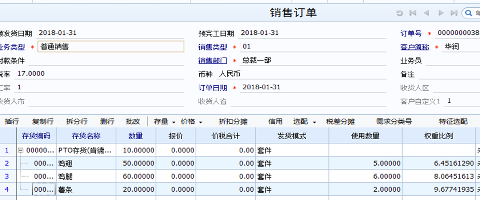Click the 使用数量 column header
The height and width of the screenshot is (200, 480).
click(x=365, y=136)
